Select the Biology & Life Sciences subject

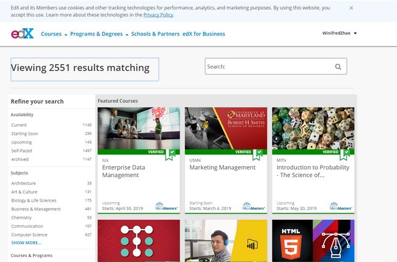[51, 200]
